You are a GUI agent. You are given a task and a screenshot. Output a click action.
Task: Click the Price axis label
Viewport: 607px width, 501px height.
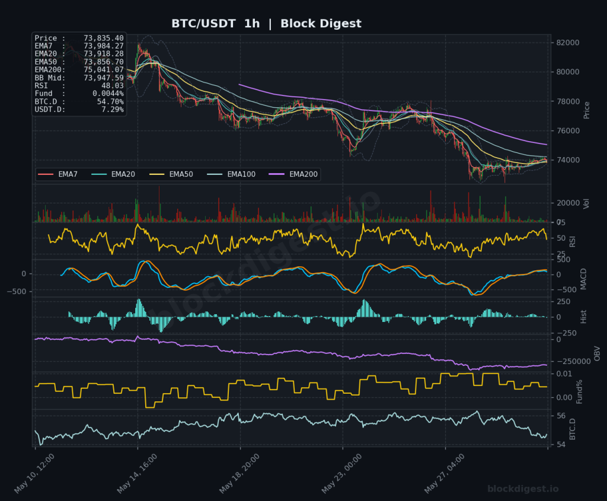[x=586, y=110]
